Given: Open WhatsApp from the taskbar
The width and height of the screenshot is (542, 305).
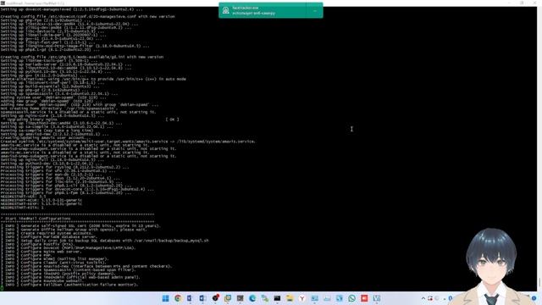Looking at the screenshot, I should [352, 298].
